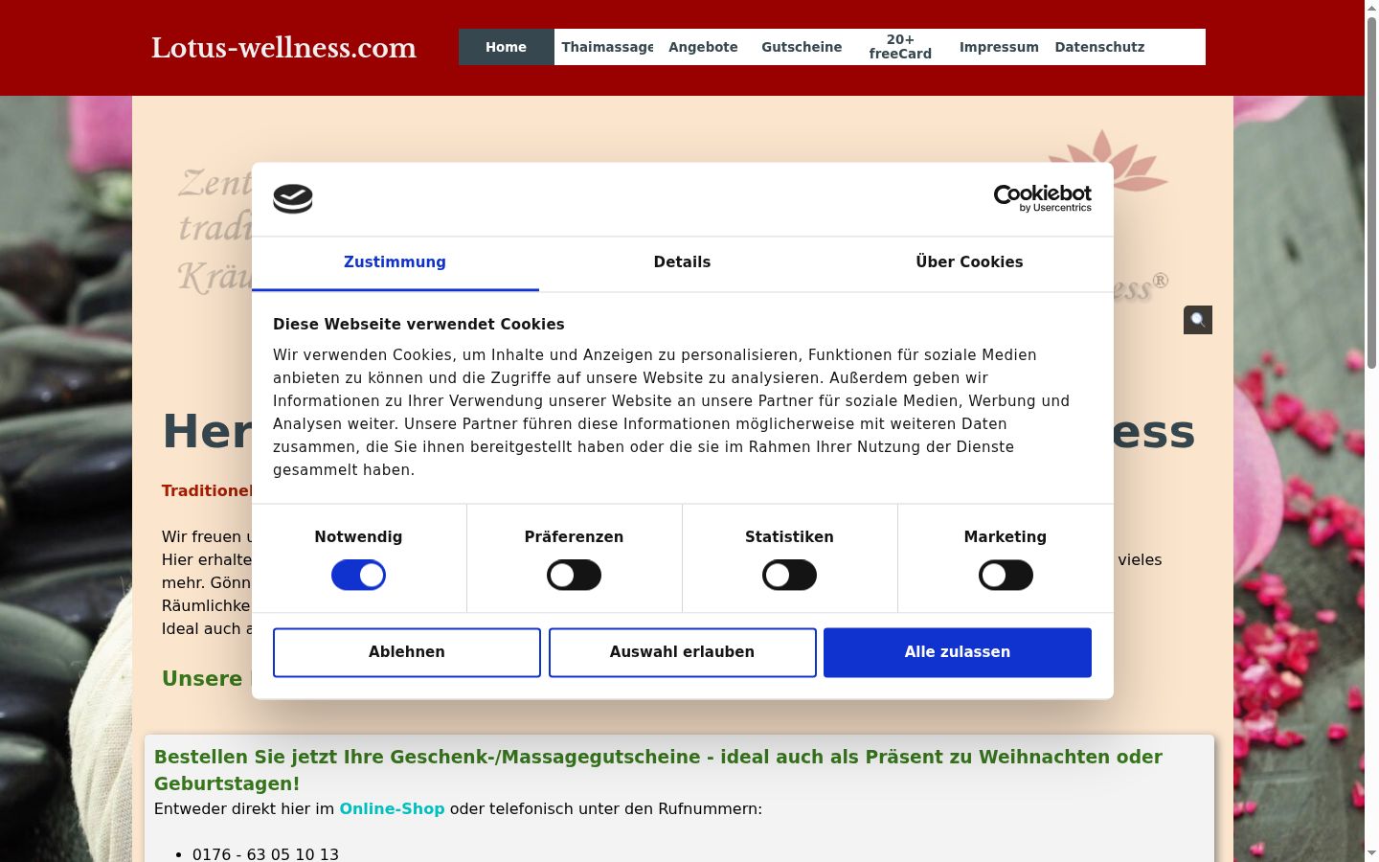Click the scrollbar down arrow
The image size is (1379, 862).
1371,853
